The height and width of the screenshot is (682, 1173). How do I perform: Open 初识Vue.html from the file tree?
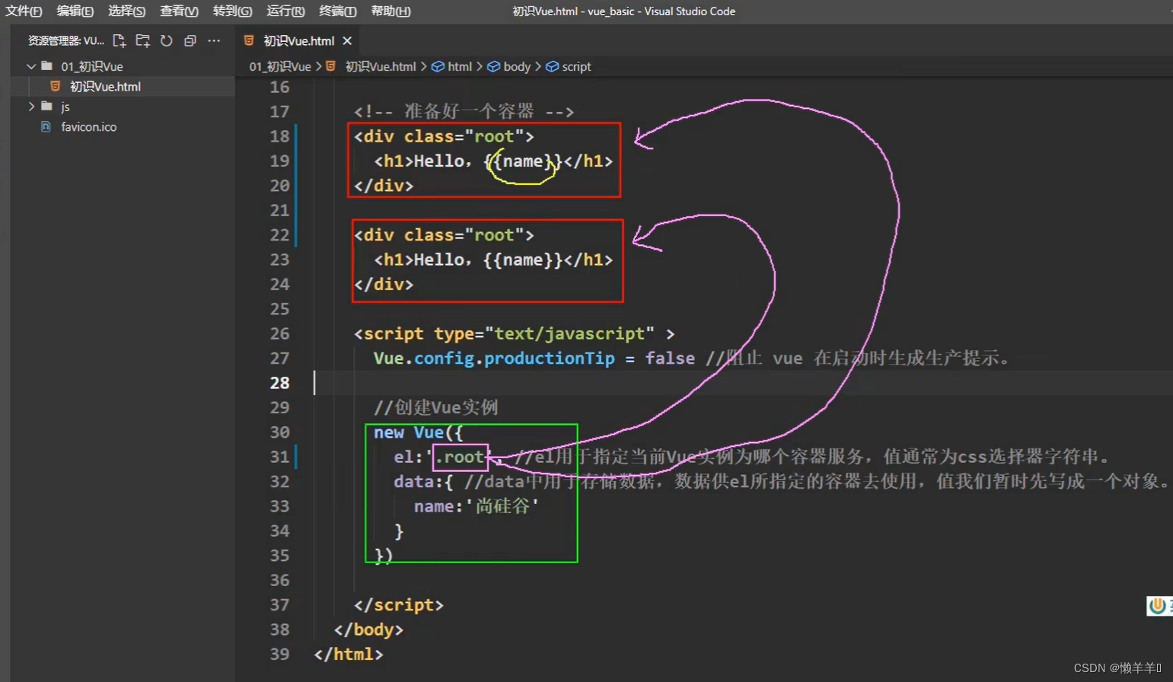coord(105,87)
